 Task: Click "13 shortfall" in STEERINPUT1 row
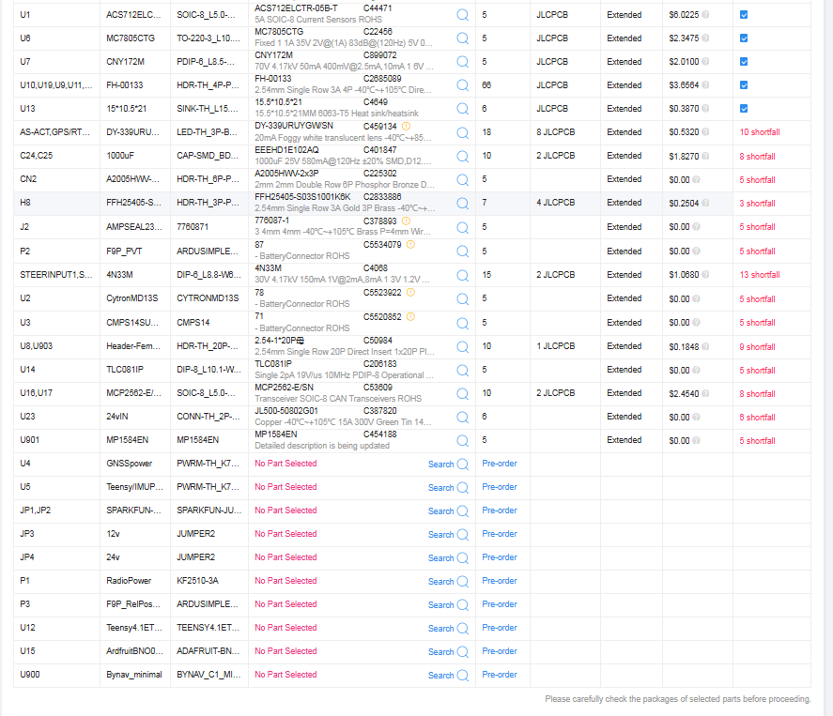point(760,275)
